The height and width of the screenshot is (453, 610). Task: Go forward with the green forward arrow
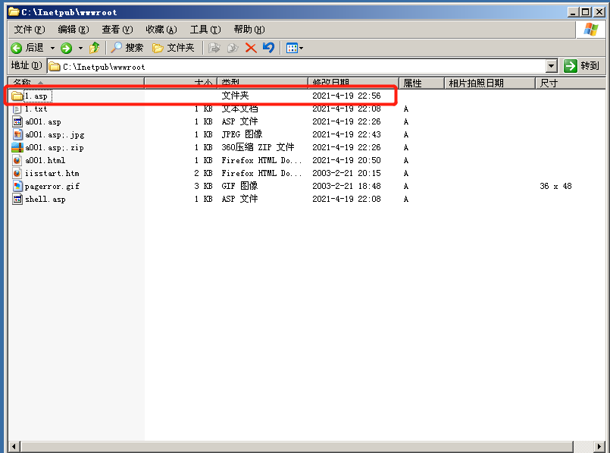point(66,48)
